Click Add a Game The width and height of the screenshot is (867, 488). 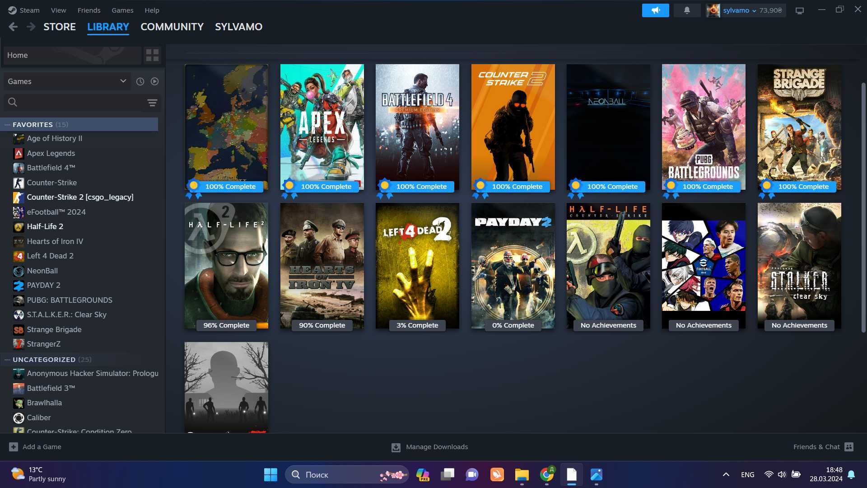pyautogui.click(x=35, y=446)
